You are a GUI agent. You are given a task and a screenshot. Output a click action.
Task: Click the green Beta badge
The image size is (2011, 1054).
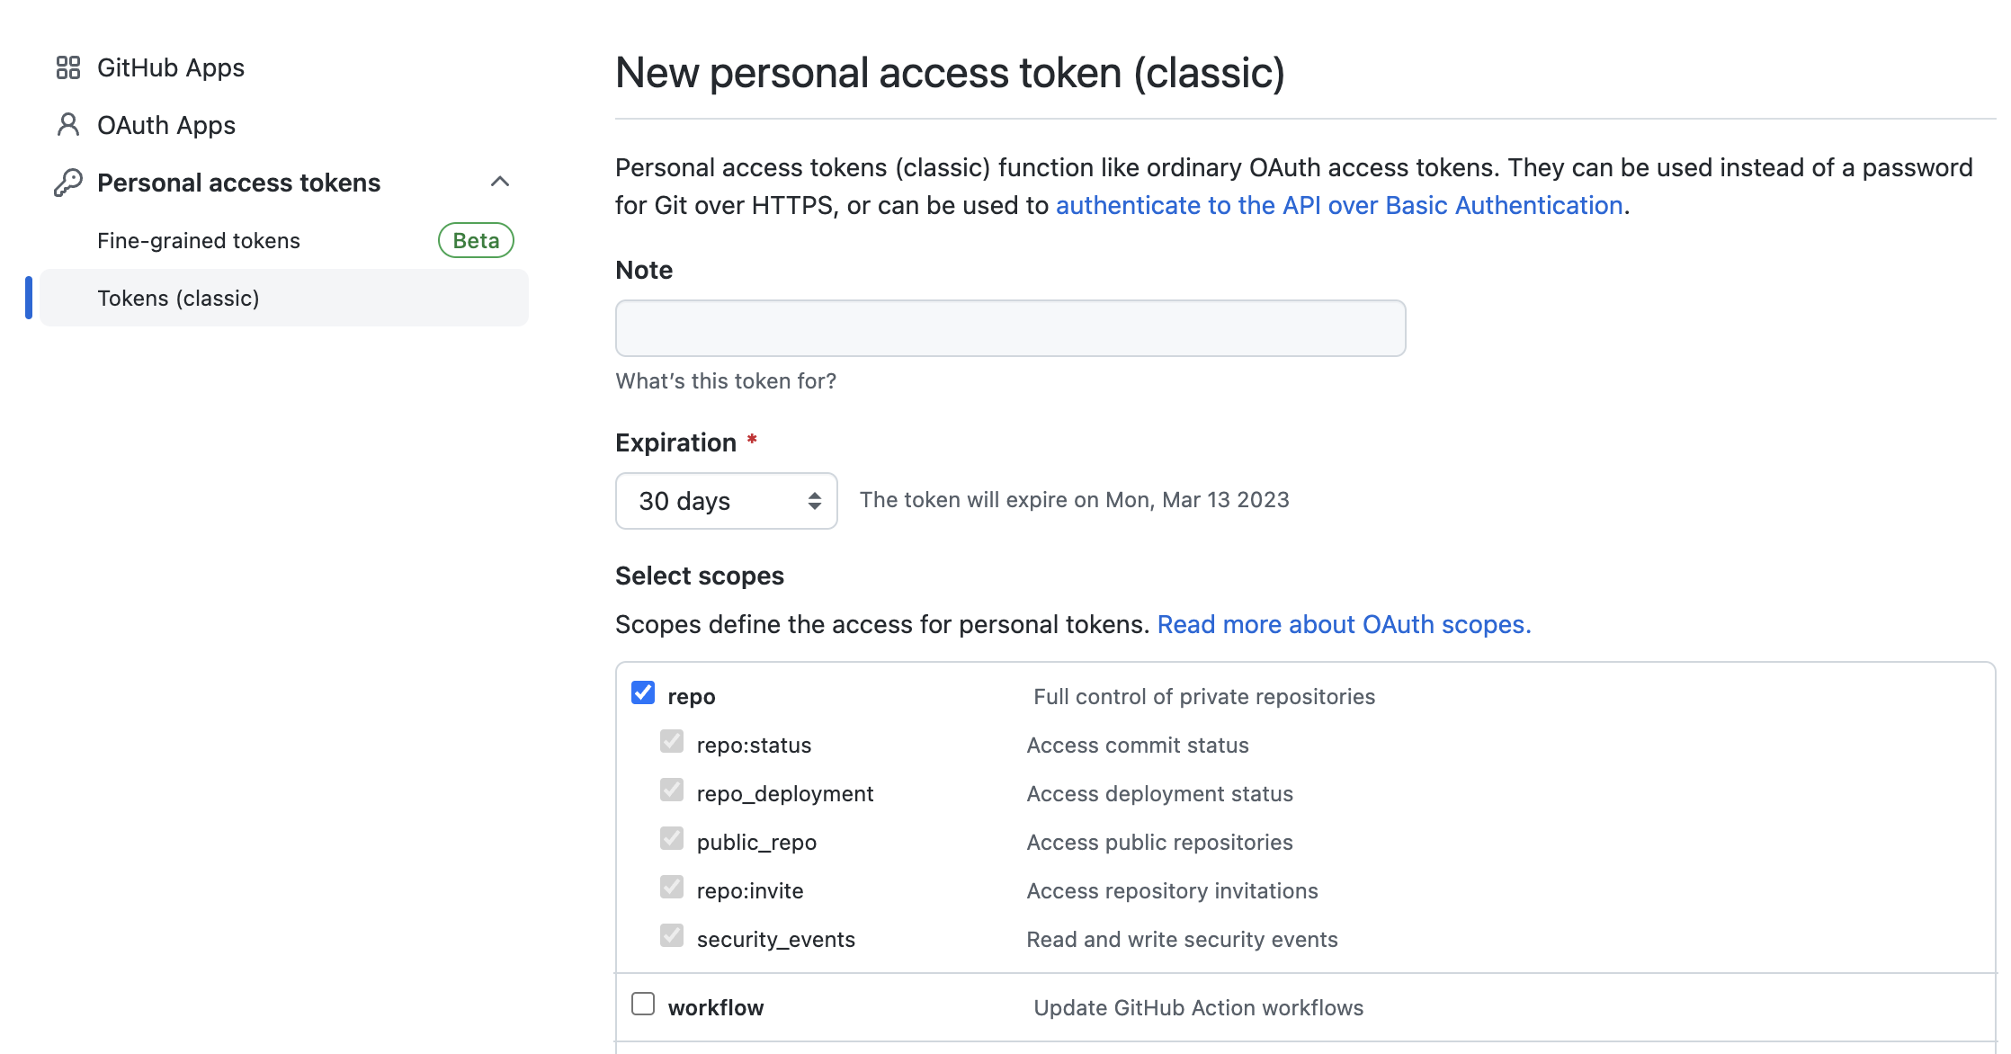tap(476, 240)
